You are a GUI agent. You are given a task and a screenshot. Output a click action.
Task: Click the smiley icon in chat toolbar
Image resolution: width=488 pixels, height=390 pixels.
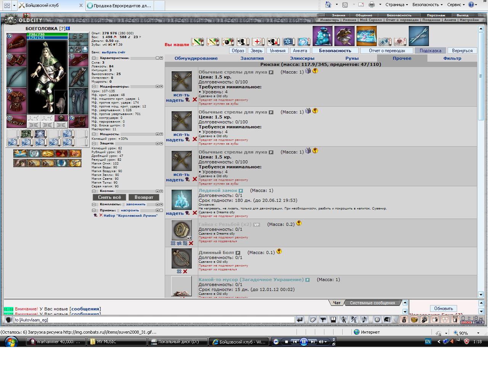point(377,320)
